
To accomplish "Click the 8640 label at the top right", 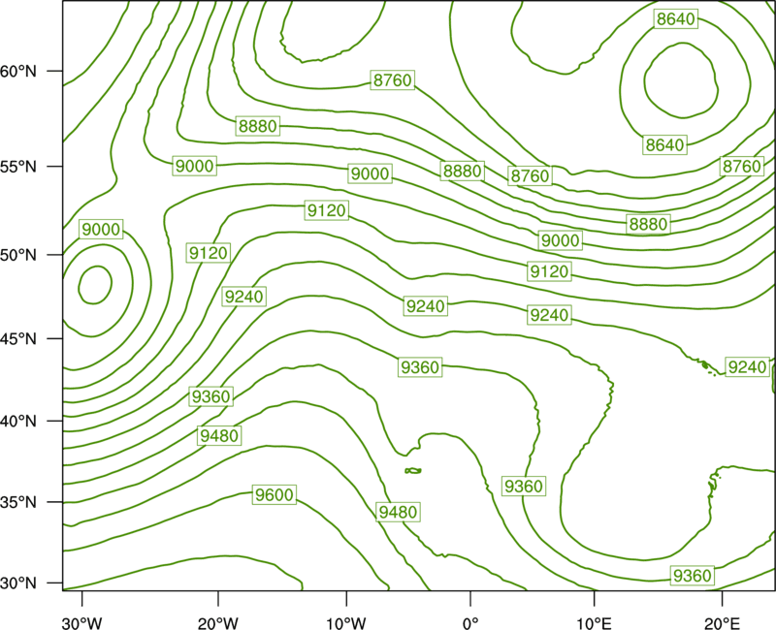I will click(x=676, y=18).
